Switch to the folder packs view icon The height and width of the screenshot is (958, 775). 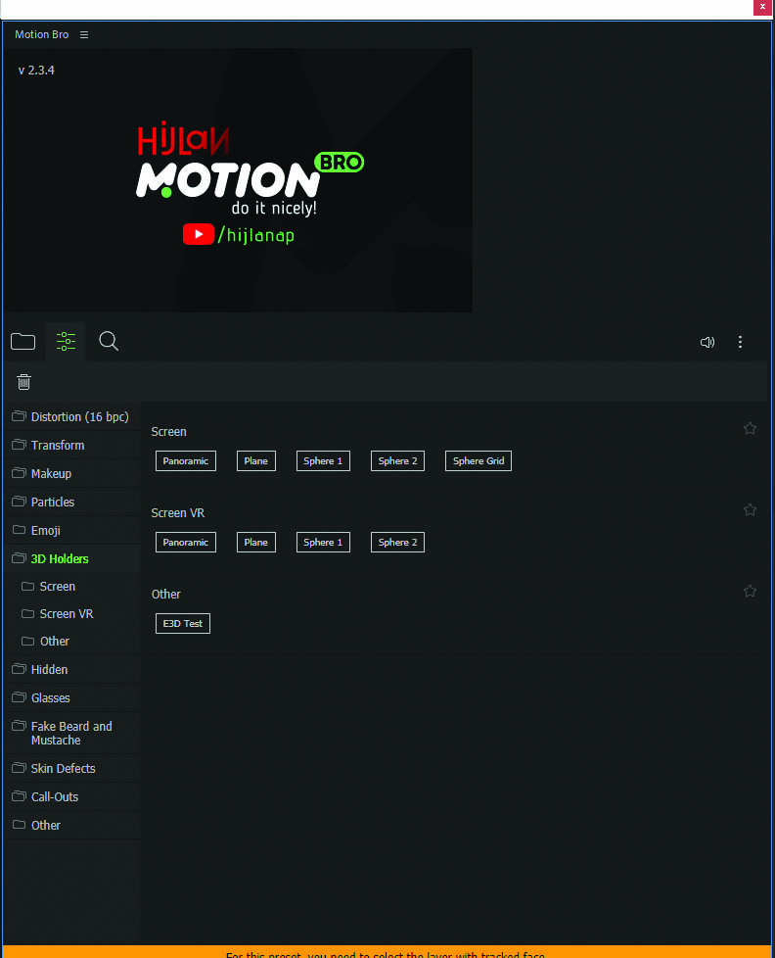click(x=23, y=342)
